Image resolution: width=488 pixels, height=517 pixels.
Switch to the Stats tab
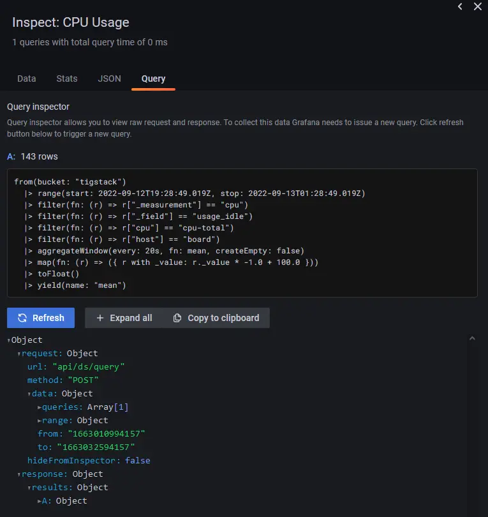click(x=66, y=79)
